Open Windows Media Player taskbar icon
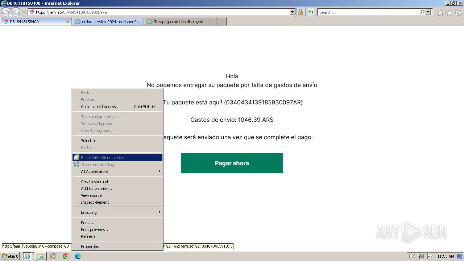Viewport: 464px width, 261px height. 53,256
